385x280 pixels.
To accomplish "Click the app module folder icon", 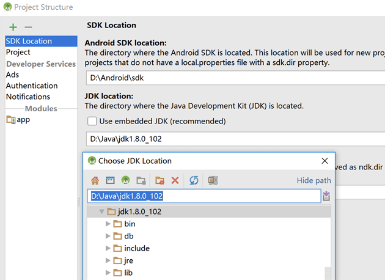I will point(11,120).
